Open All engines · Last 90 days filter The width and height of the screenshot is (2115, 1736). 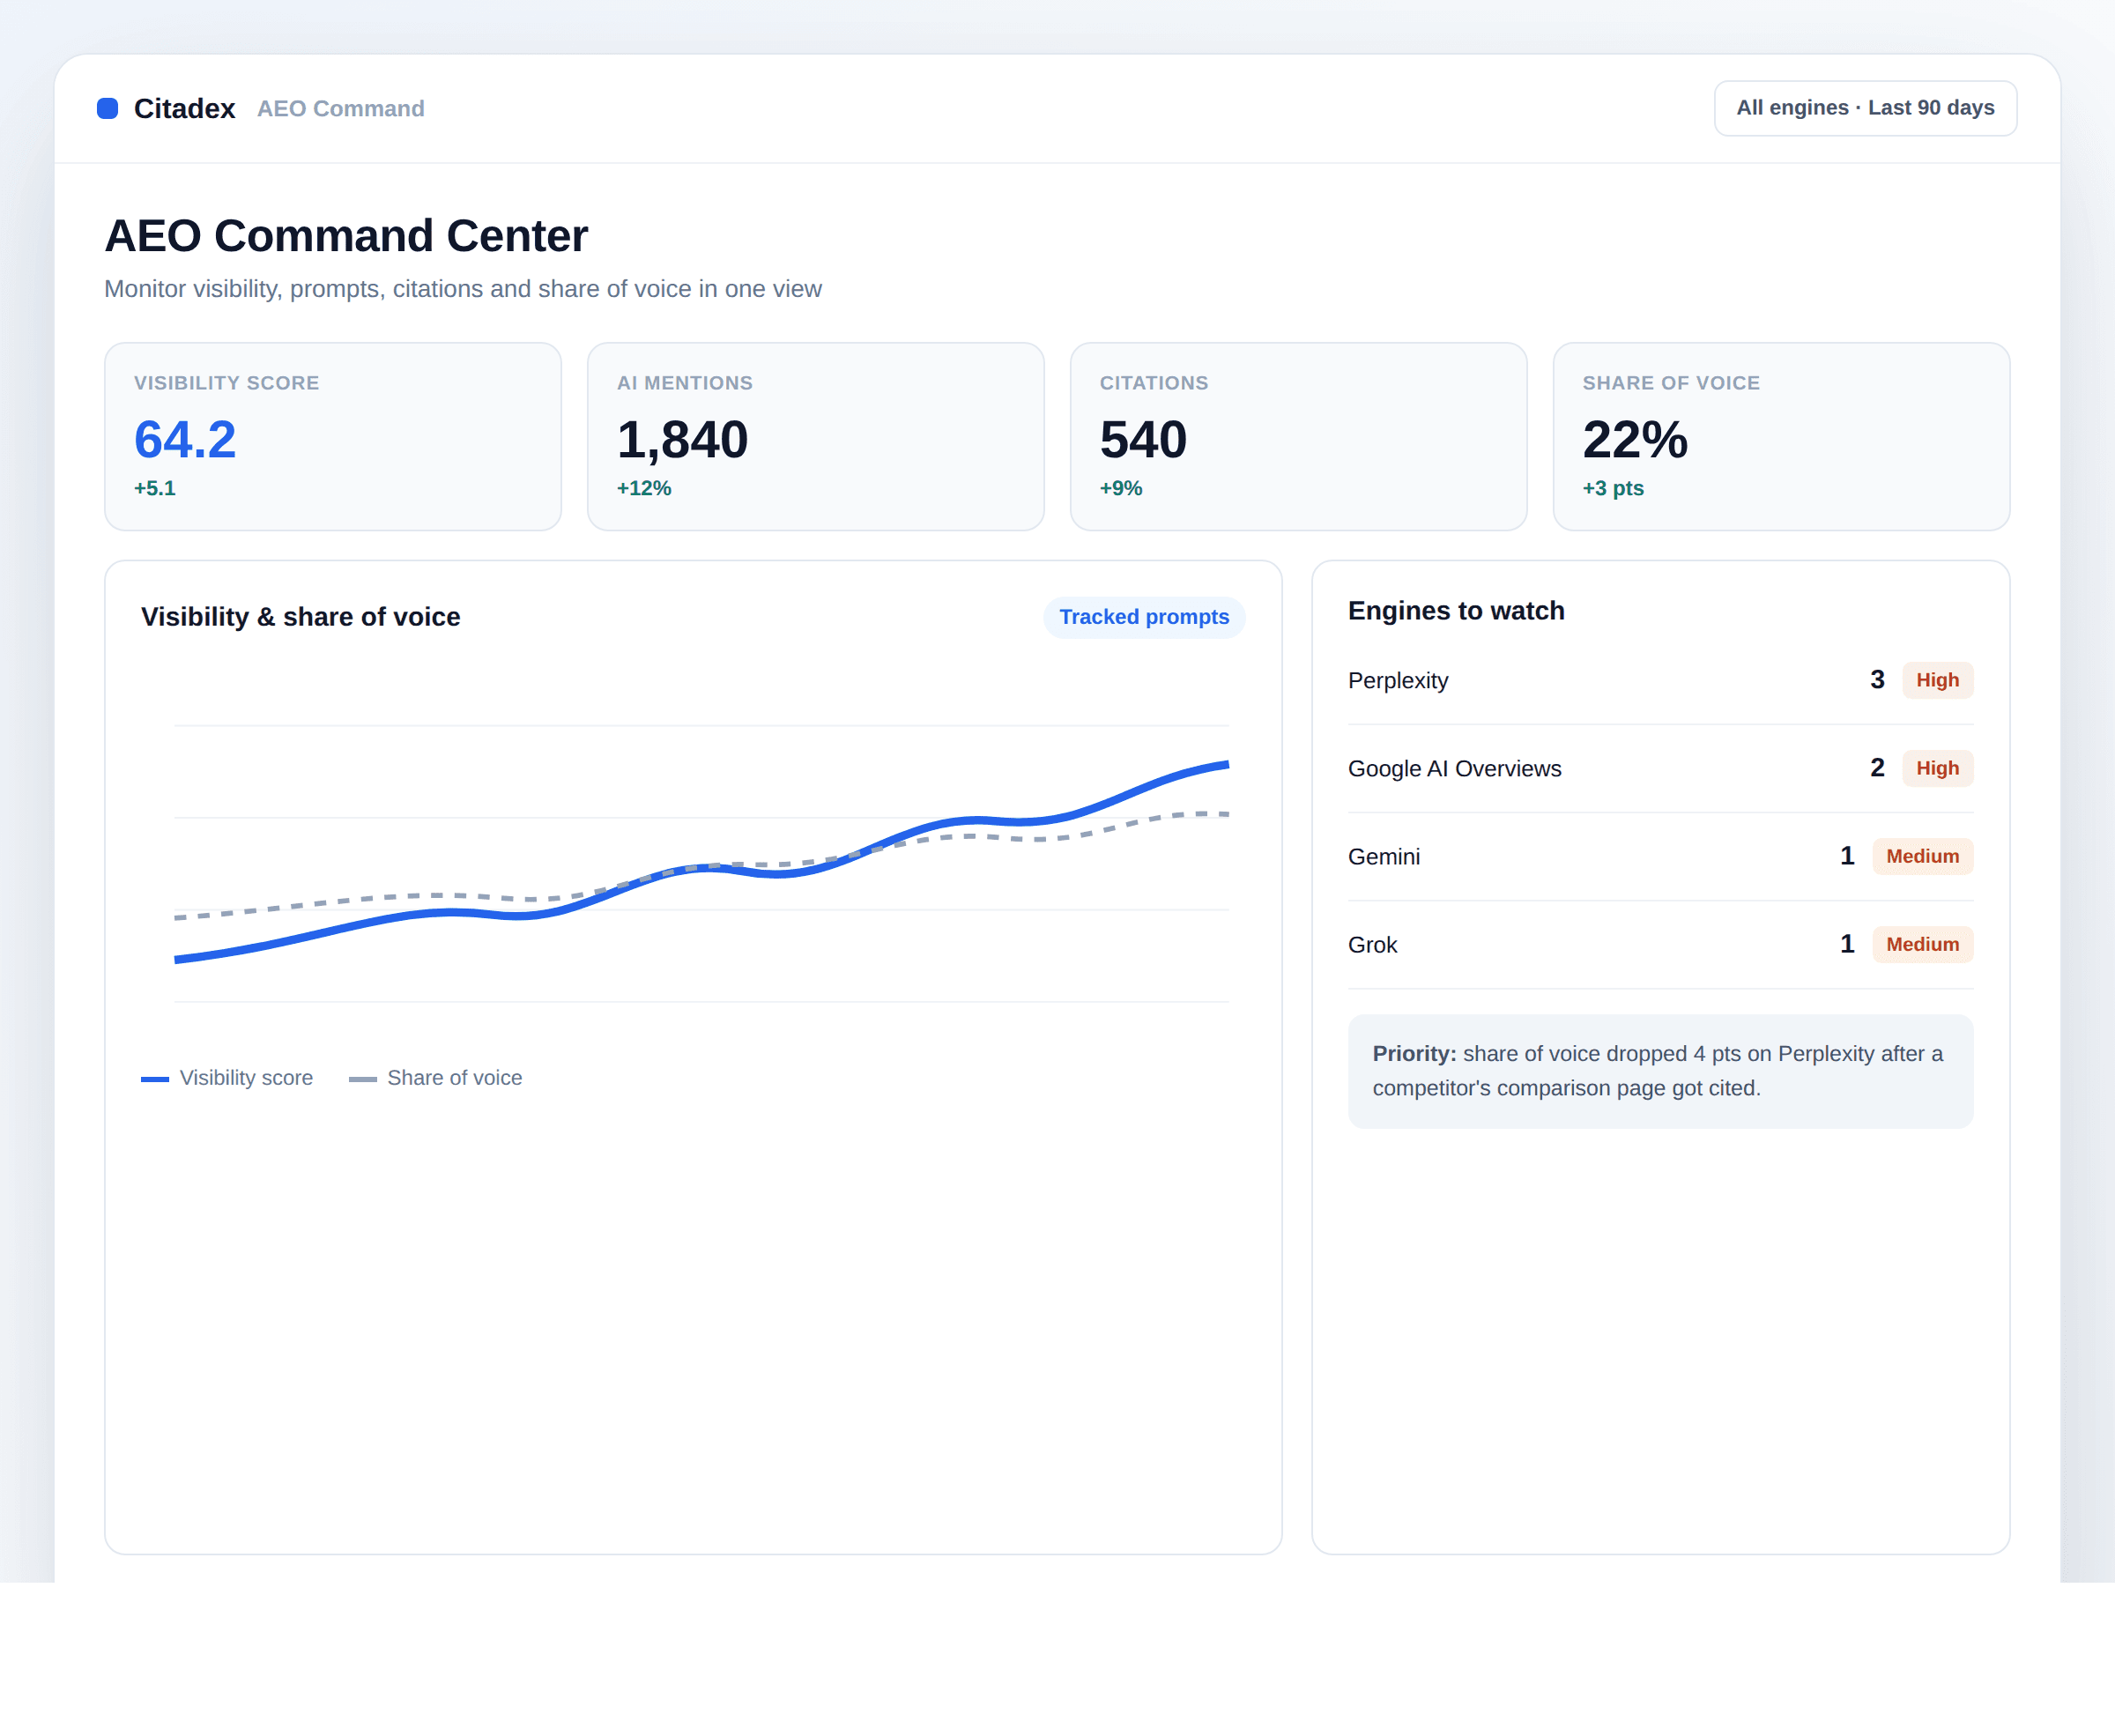coord(1864,108)
